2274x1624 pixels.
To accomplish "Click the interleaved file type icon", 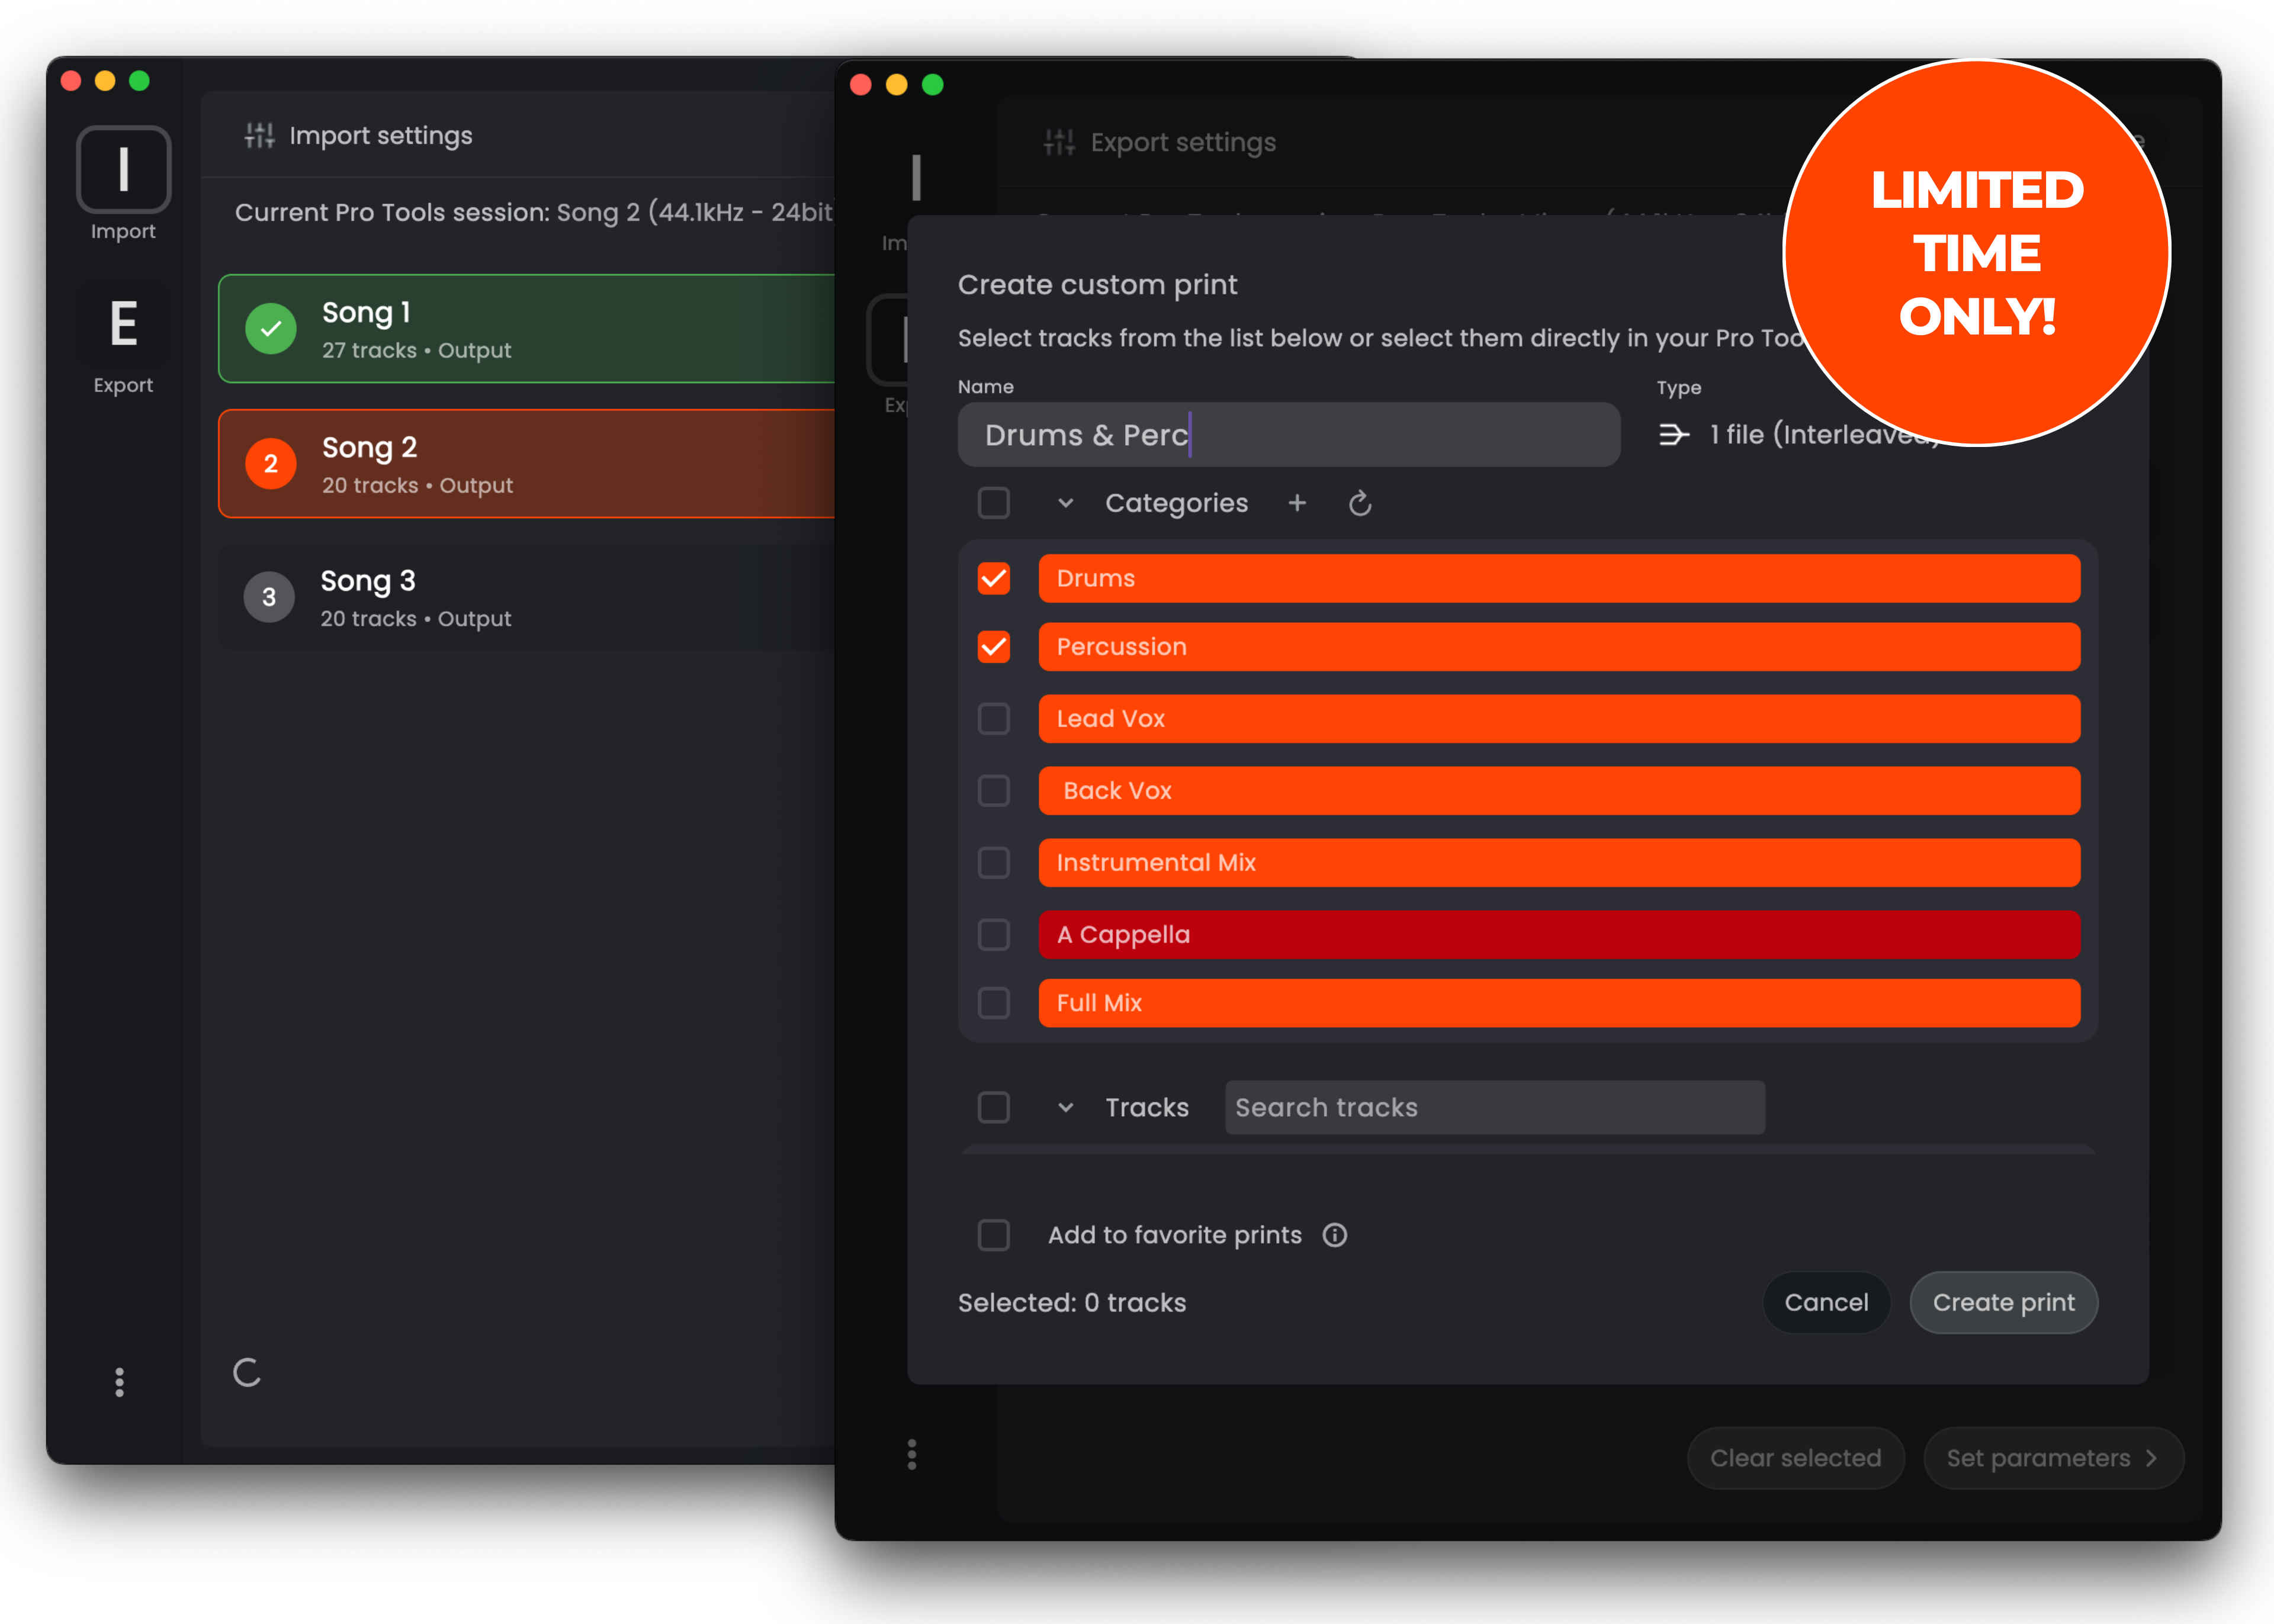I will point(1673,435).
